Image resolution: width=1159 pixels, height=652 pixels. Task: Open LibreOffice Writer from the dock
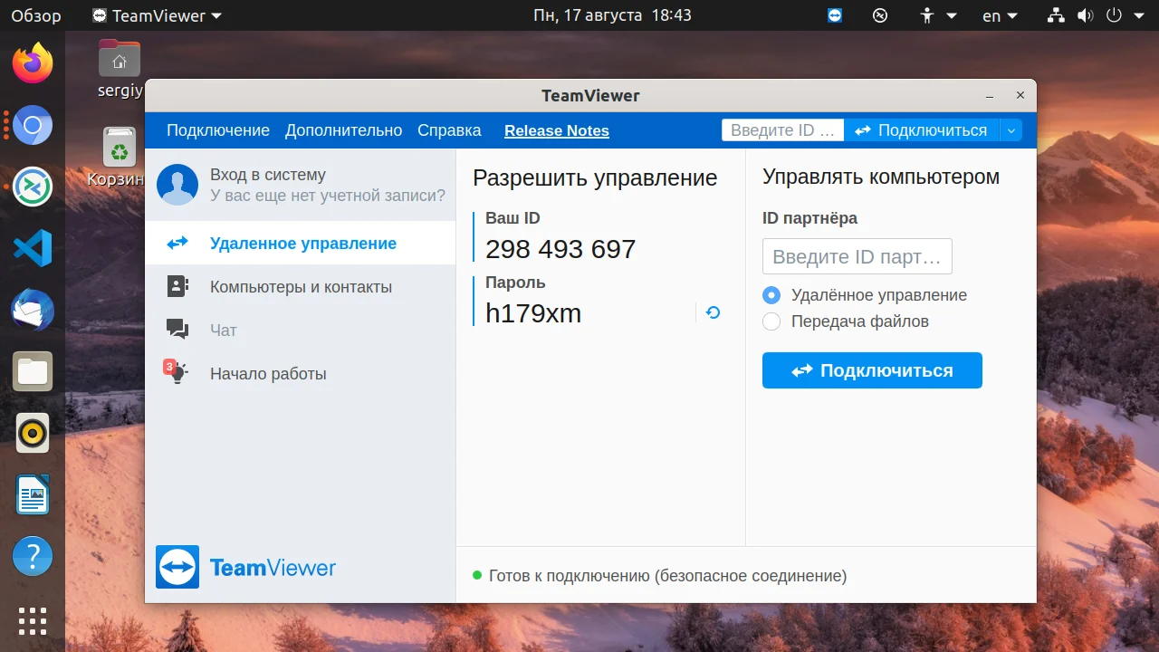pyautogui.click(x=33, y=494)
